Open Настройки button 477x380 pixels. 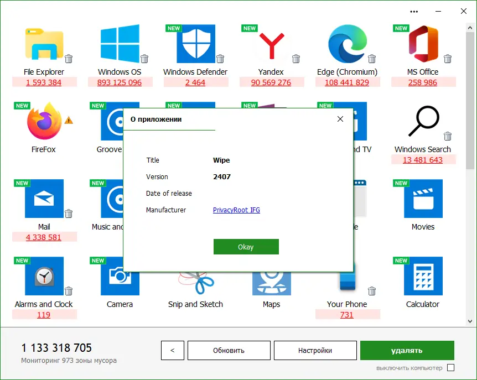[x=315, y=350]
